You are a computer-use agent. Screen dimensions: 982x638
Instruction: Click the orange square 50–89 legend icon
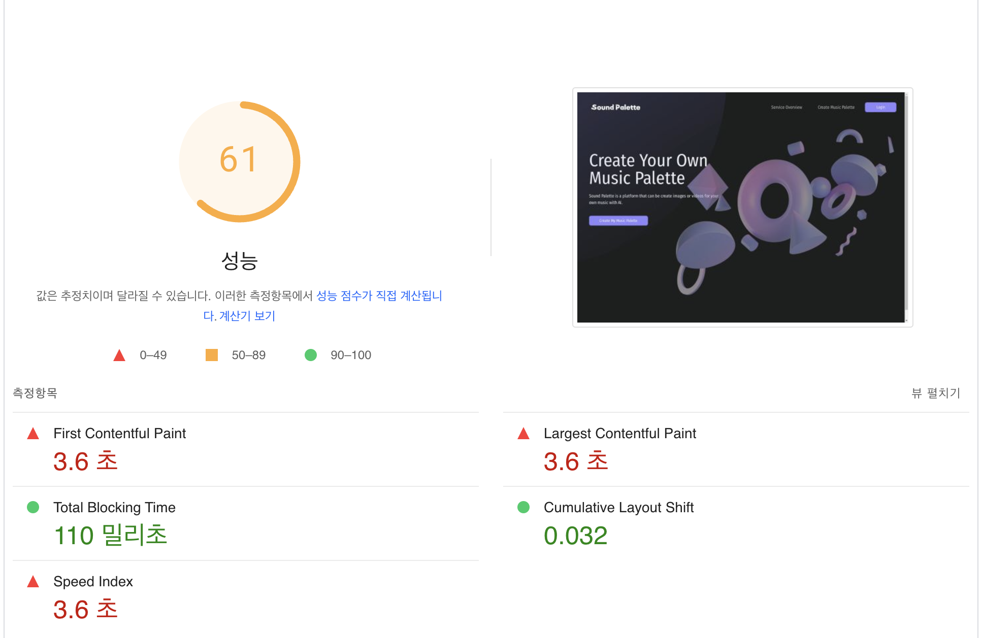(212, 355)
